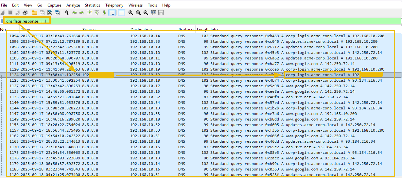Select packet 1096 updates.acme-corp.local response
The height and width of the screenshot is (178, 402).
point(201,41)
